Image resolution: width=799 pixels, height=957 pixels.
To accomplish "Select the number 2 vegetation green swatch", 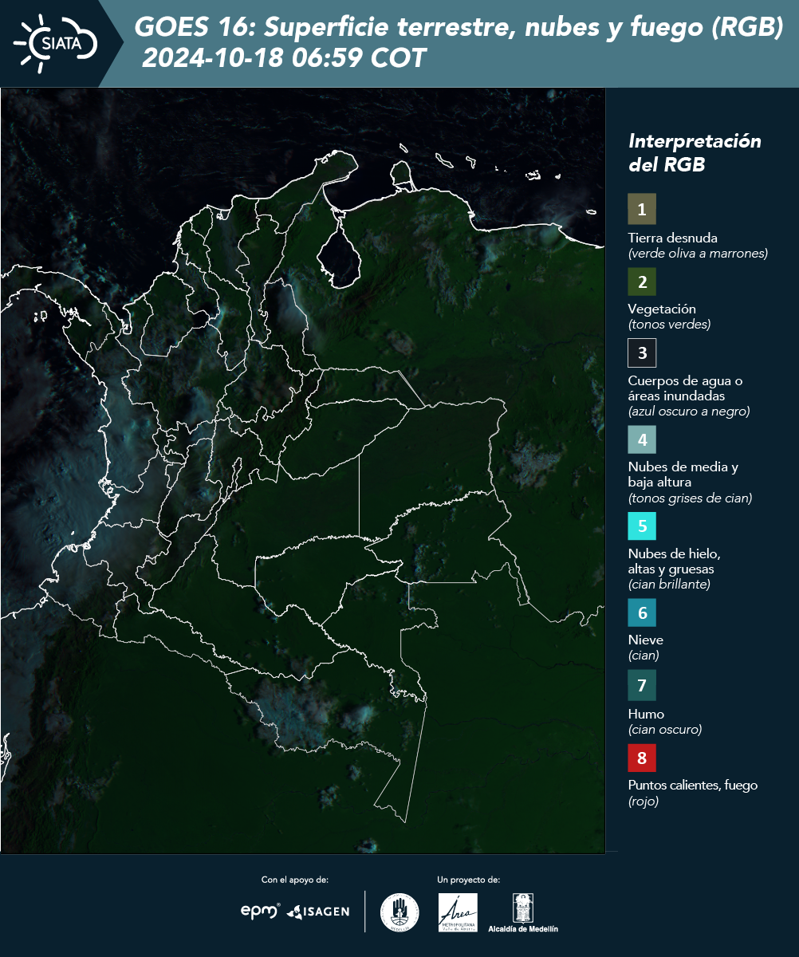I will pyautogui.click(x=642, y=282).
